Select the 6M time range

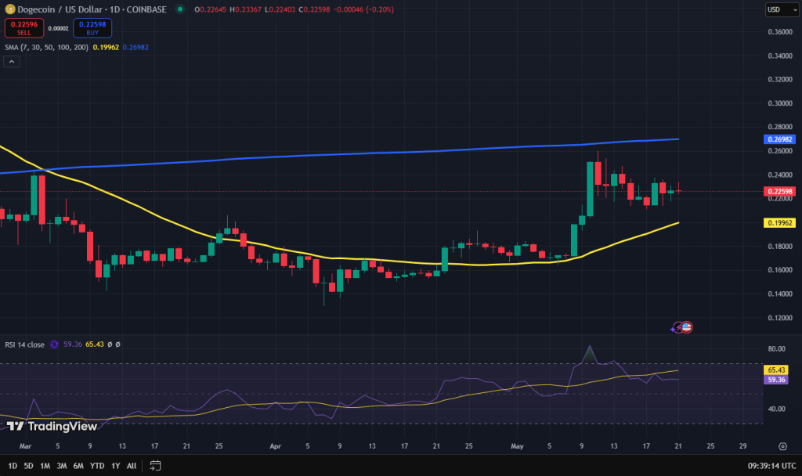(78, 466)
